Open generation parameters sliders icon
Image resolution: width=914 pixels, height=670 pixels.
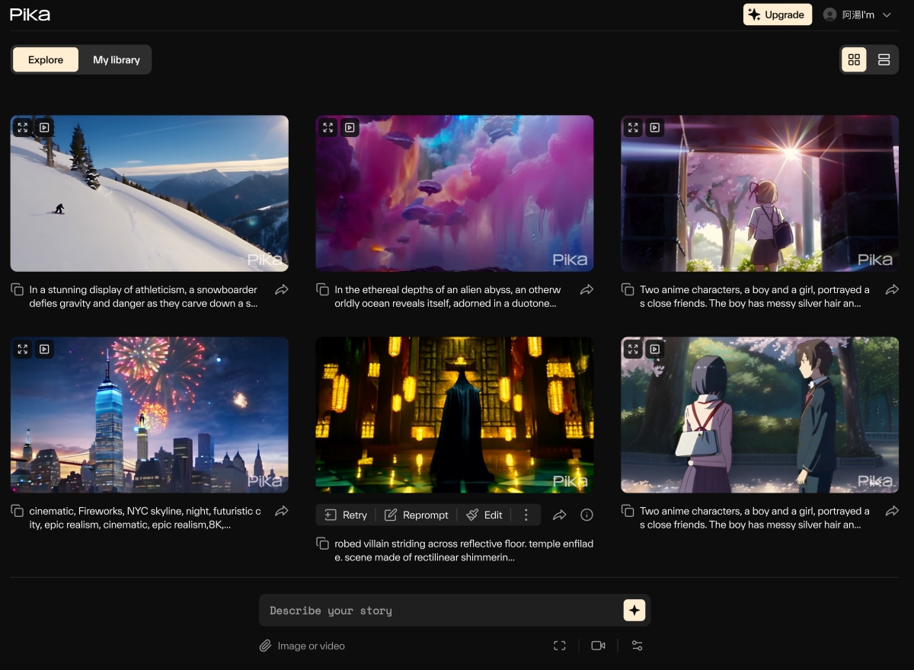tap(637, 646)
